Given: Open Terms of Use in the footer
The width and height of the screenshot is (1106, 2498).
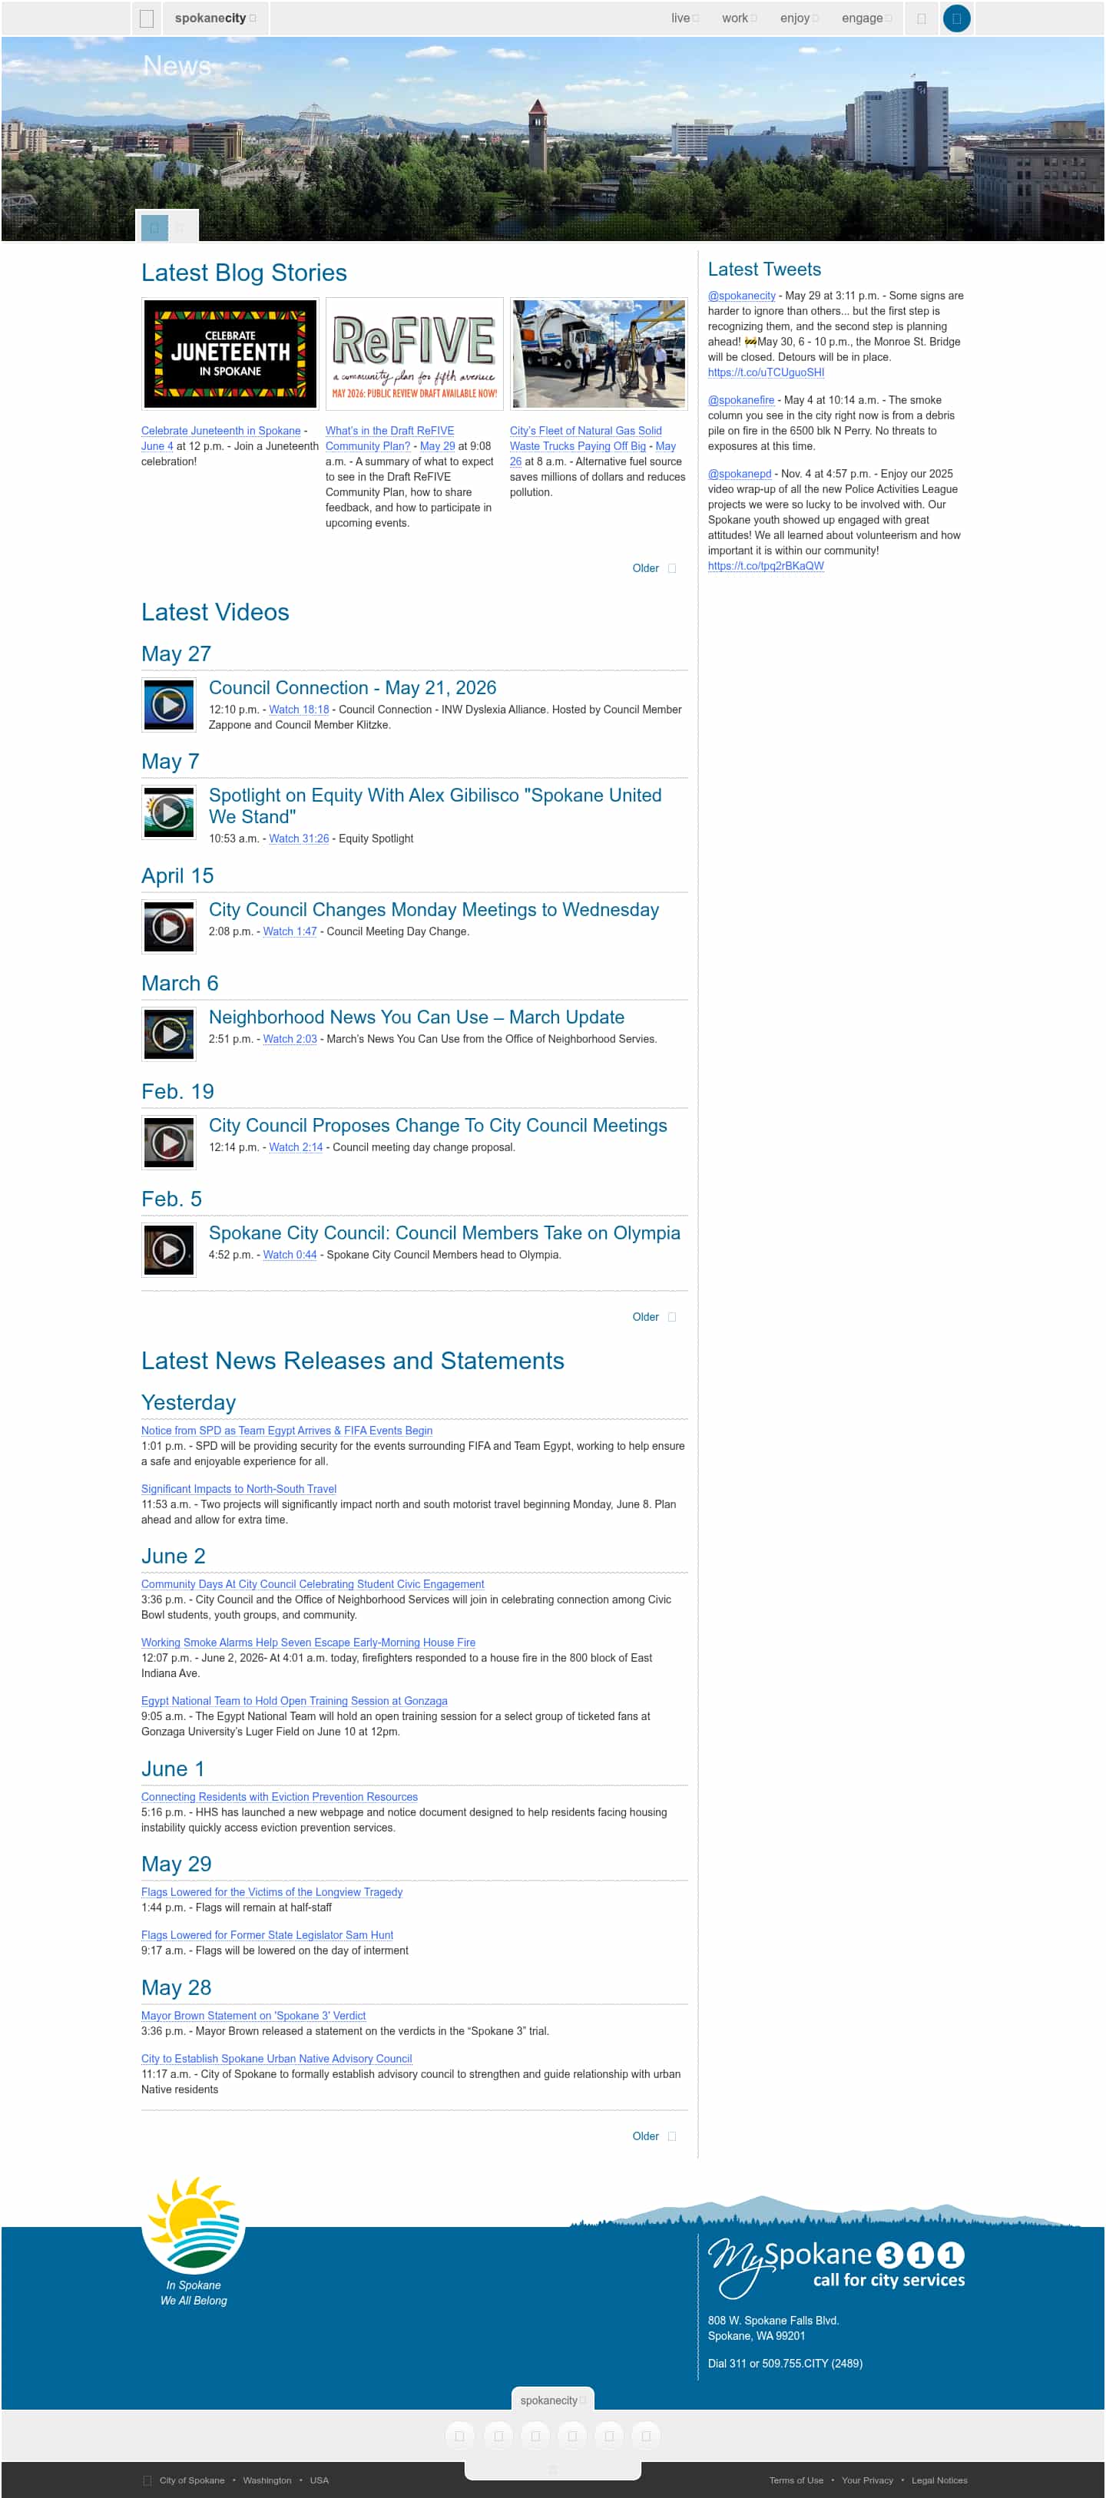Looking at the screenshot, I should [796, 2480].
